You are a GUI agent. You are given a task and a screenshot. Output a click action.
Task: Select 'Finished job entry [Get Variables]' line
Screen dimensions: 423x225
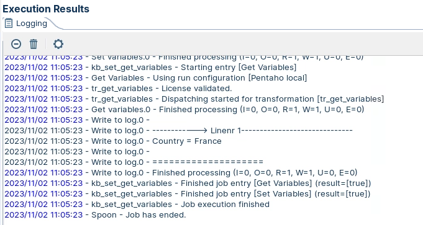tap(188, 183)
